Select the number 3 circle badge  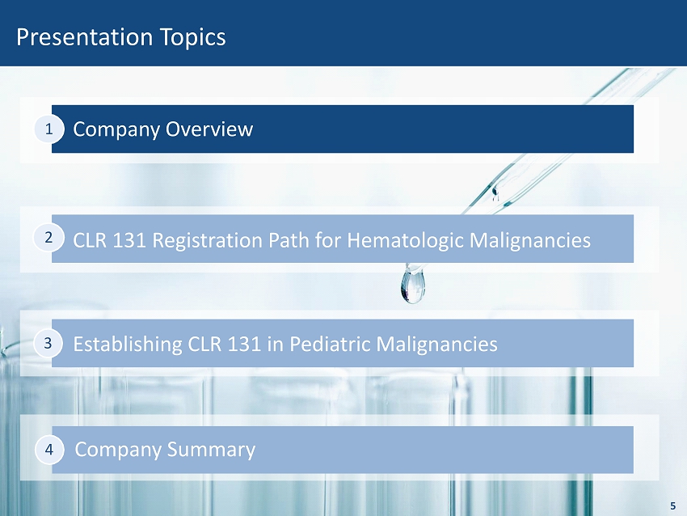pos(49,344)
